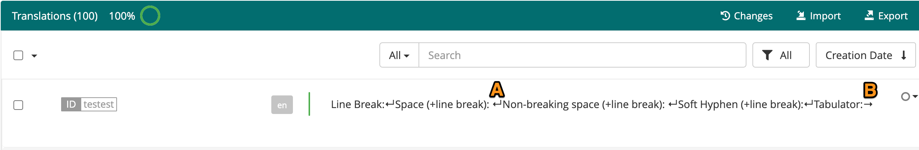This screenshot has width=919, height=150.
Task: Click the All filter button
Action: click(x=781, y=55)
